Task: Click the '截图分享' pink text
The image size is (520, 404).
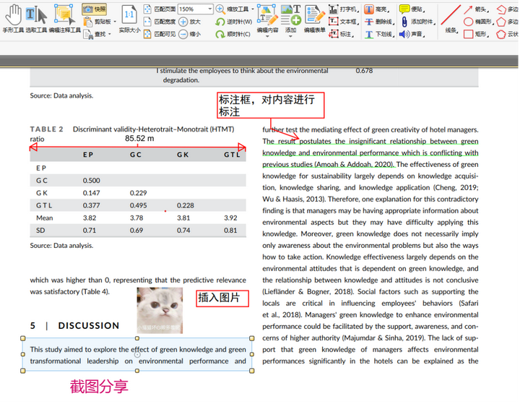Action: (x=99, y=387)
